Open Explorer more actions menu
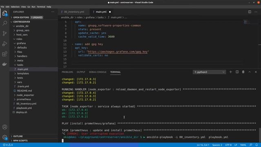This screenshot has width=261, height=147. [53, 12]
